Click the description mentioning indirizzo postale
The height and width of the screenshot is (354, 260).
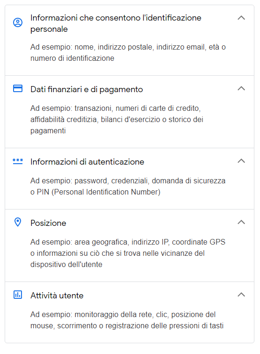pos(128,52)
